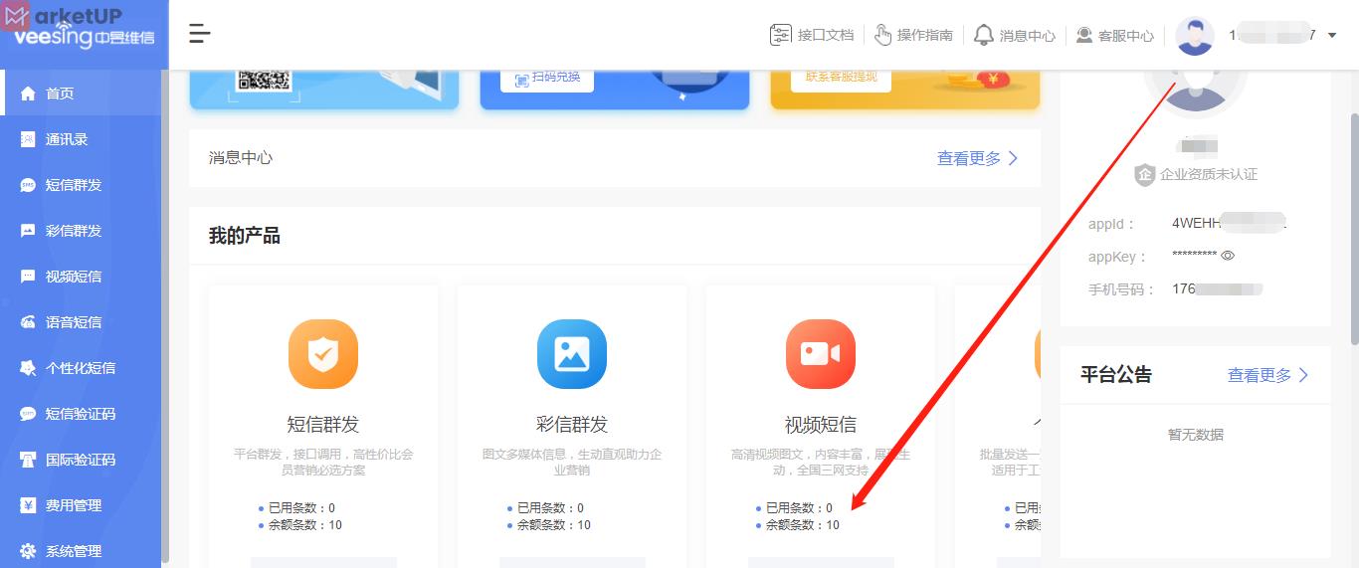The height and width of the screenshot is (568, 1359).
Task: Open 消息中心 from the top bar
Action: pyautogui.click(x=1014, y=35)
